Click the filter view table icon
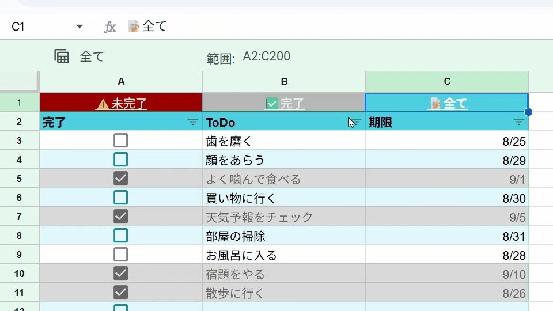 (62, 56)
